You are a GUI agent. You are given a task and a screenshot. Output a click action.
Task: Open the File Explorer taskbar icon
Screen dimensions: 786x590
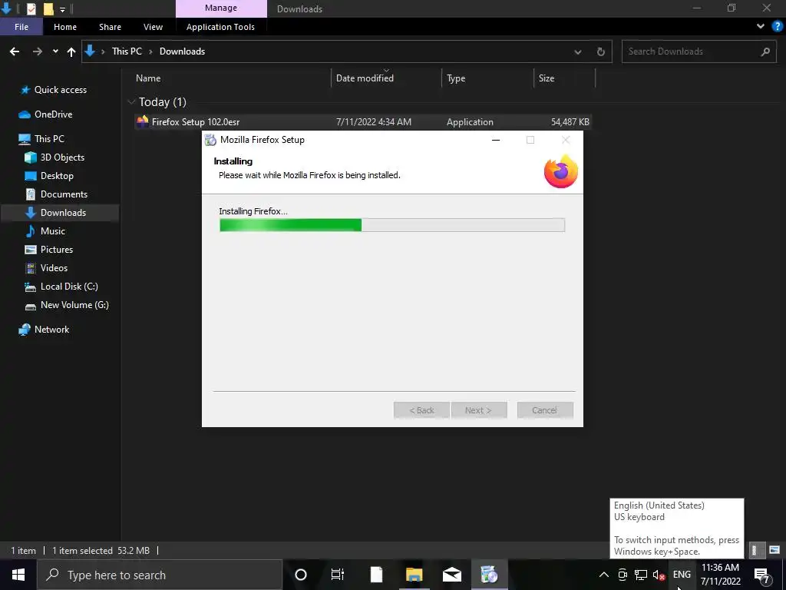click(414, 575)
